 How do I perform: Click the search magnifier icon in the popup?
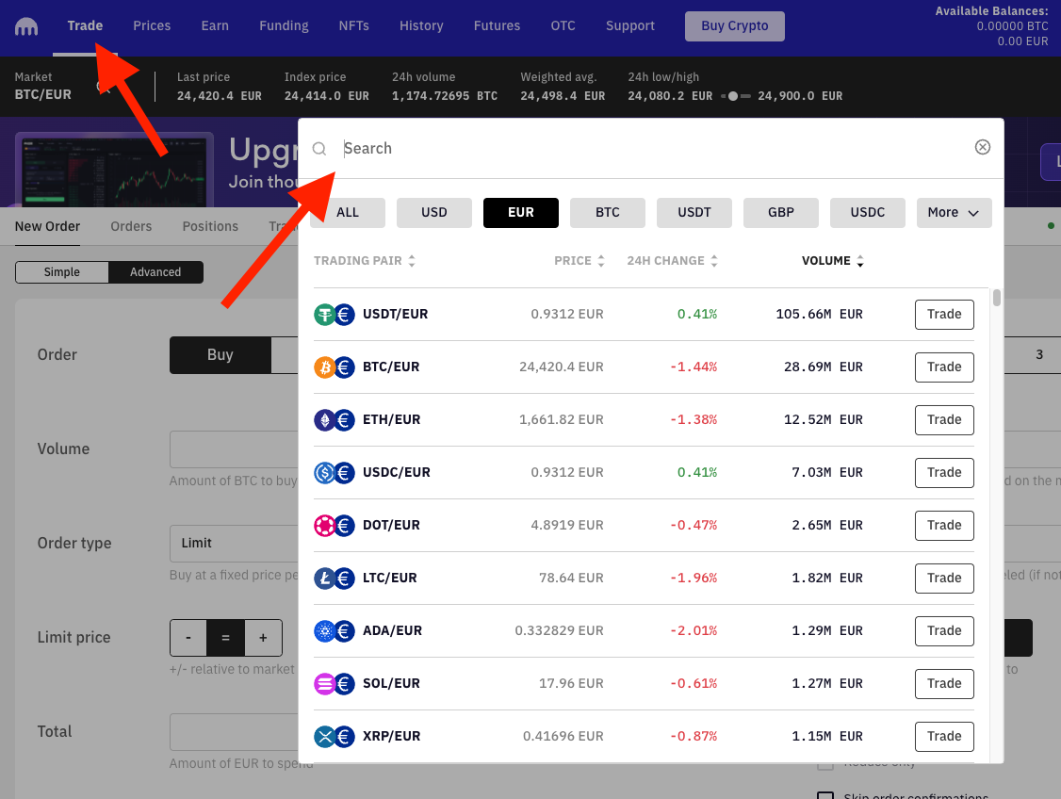pos(319,149)
